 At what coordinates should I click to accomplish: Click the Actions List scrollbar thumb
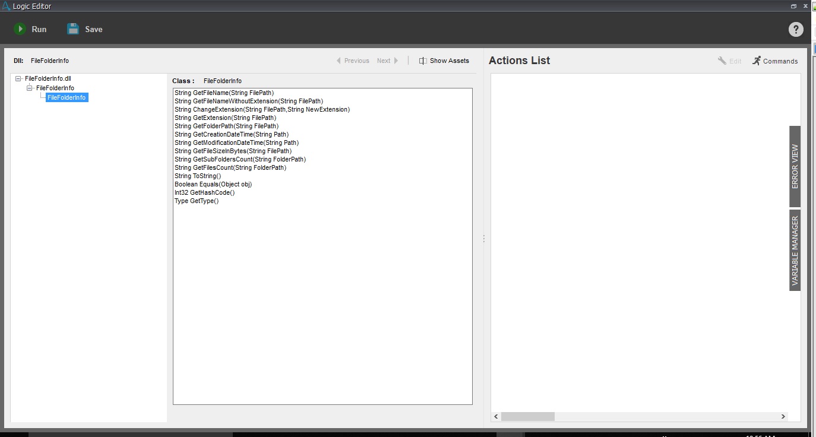527,416
